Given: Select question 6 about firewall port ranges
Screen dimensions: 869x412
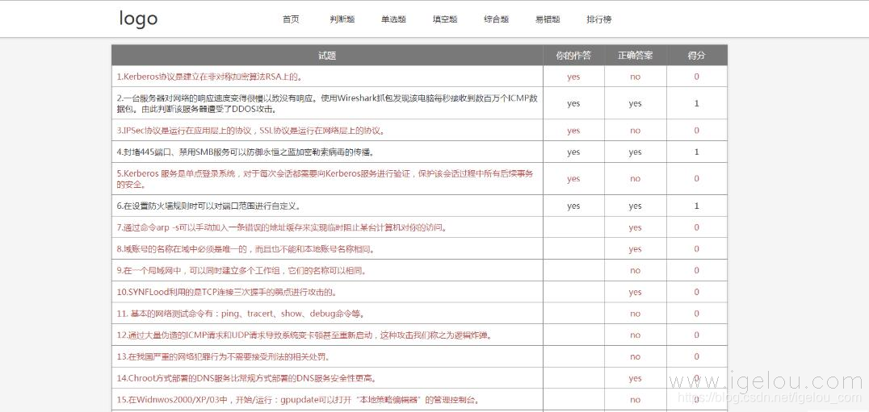Looking at the screenshot, I should [208, 206].
